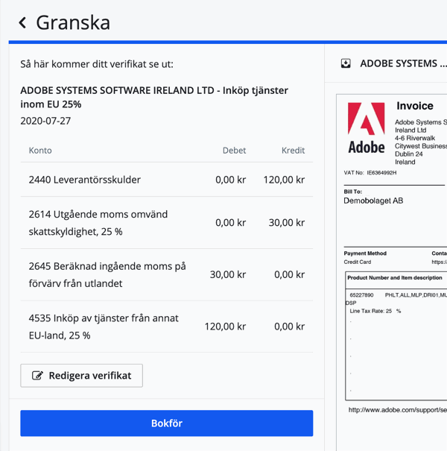Select the Granska page heading

[73, 22]
